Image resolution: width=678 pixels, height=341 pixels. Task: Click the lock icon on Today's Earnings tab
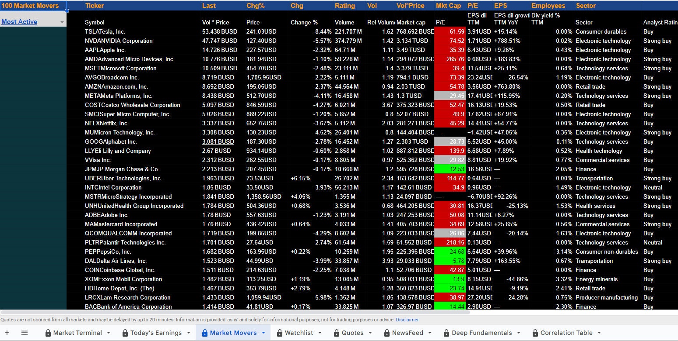(x=125, y=333)
